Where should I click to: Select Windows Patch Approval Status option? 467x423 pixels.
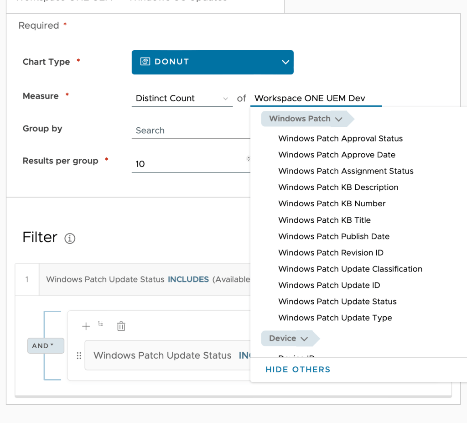[340, 138]
